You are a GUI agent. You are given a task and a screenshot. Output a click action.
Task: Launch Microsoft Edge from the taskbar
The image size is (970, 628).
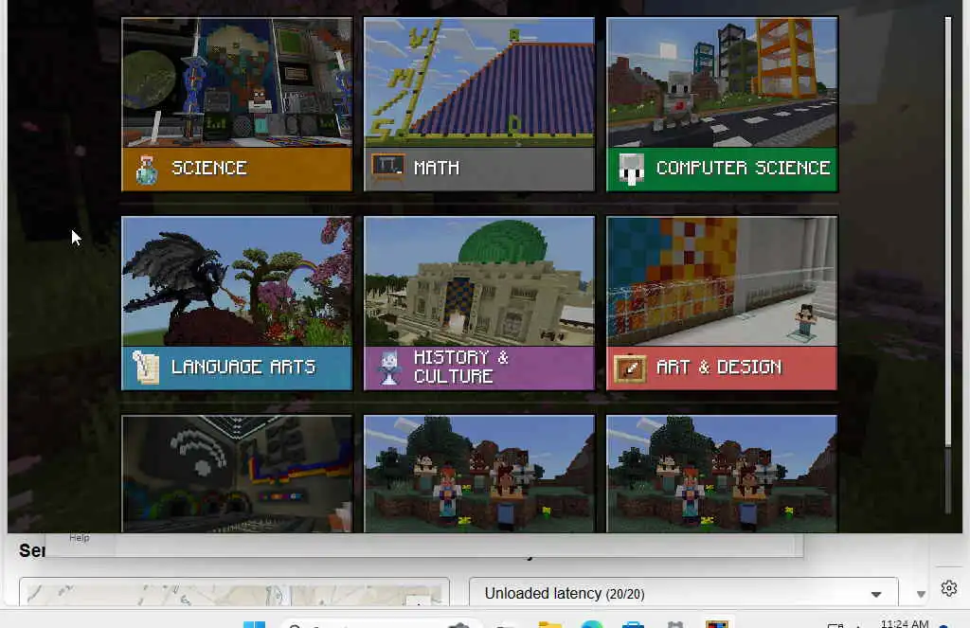tap(592, 623)
